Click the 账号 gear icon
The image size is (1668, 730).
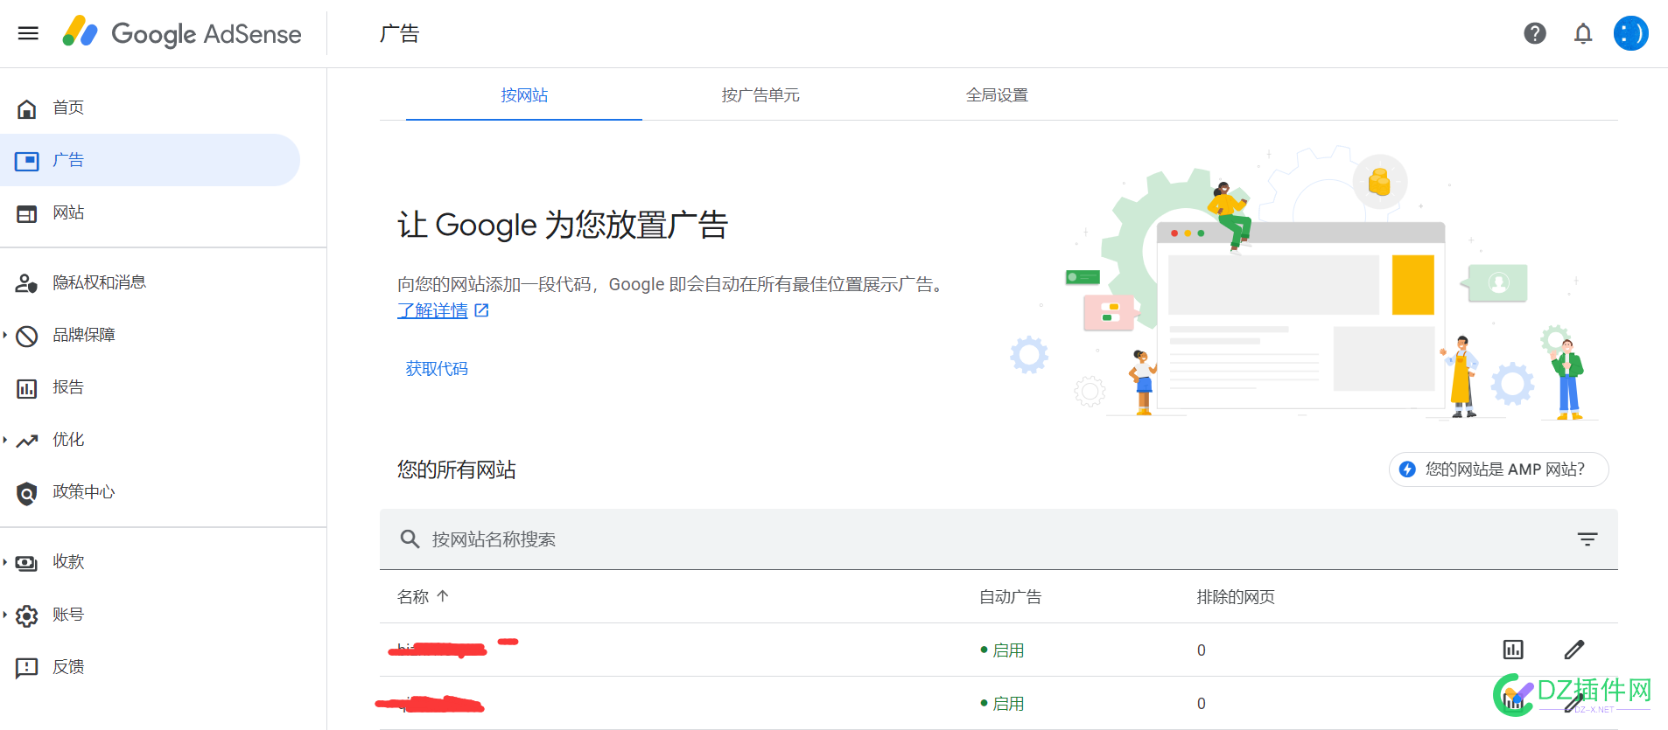pos(27,615)
